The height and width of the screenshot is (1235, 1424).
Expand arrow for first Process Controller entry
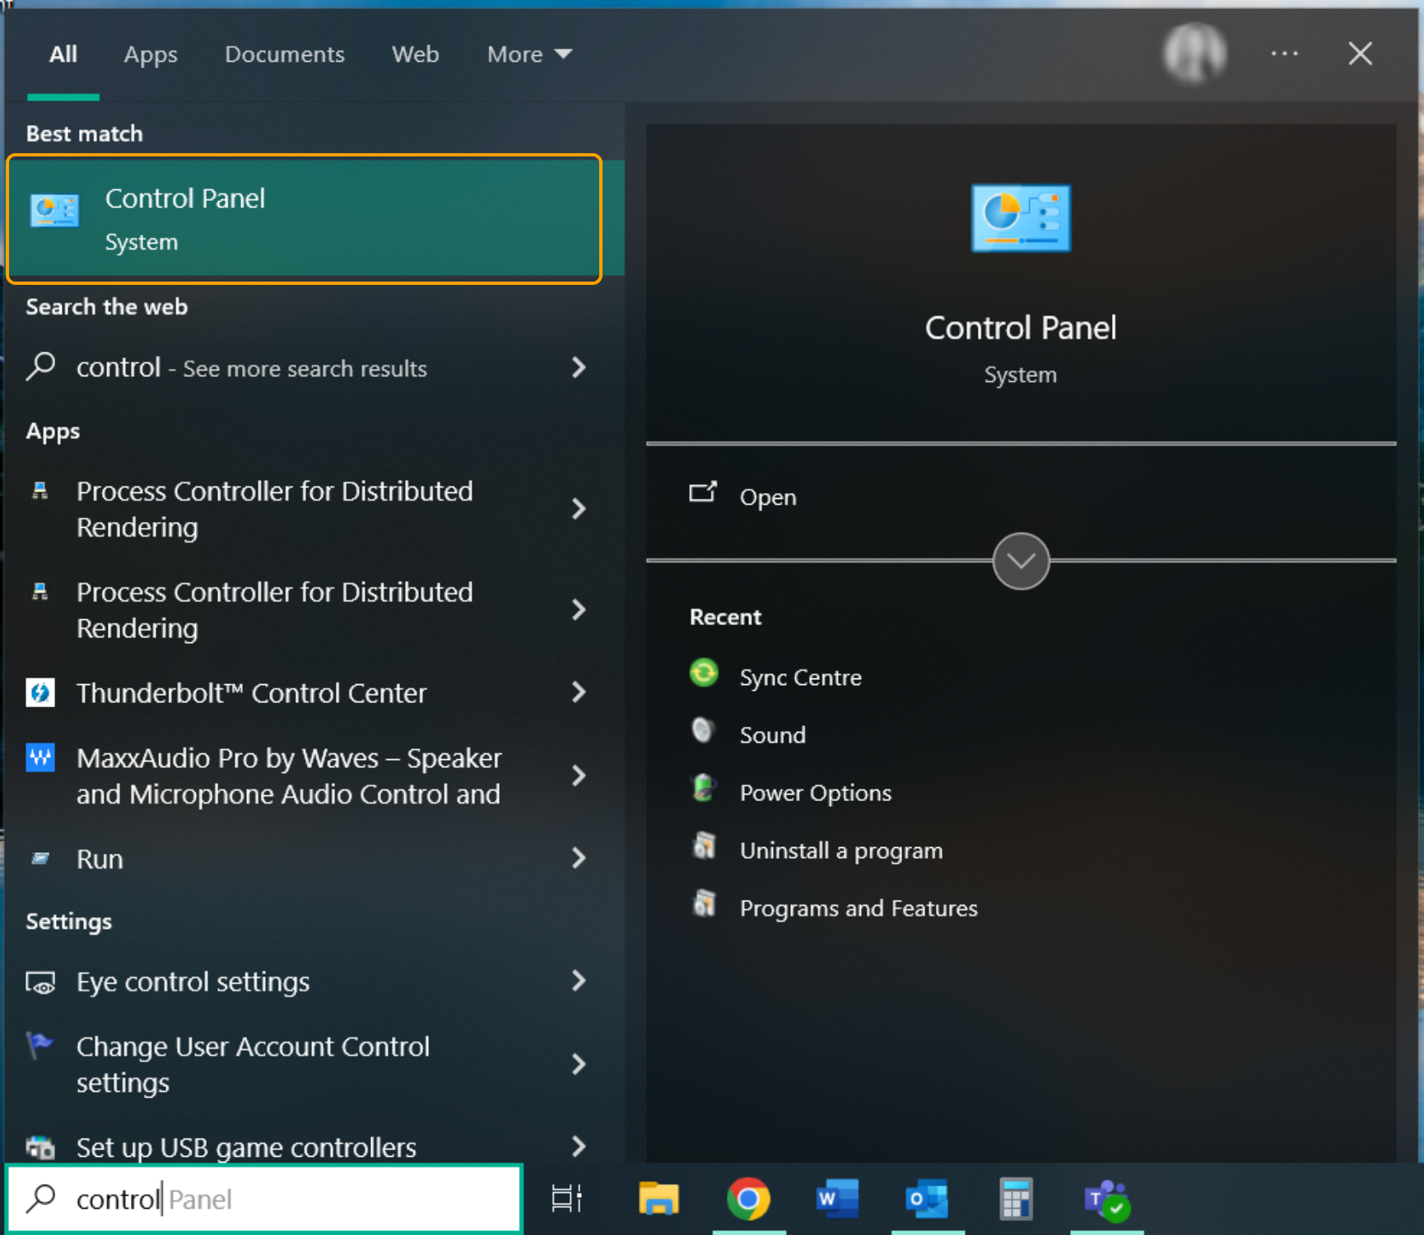(579, 509)
